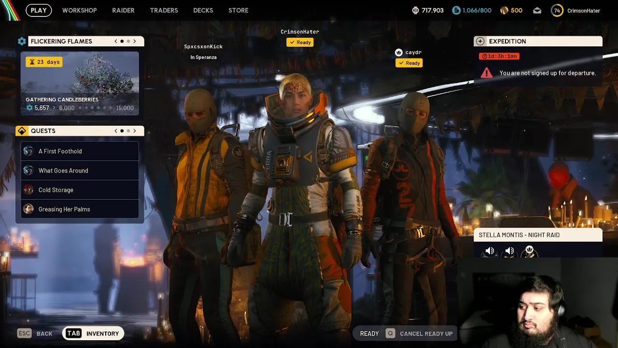The width and height of the screenshot is (618, 348).
Task: Click the red warning triangle icon
Action: point(487,73)
